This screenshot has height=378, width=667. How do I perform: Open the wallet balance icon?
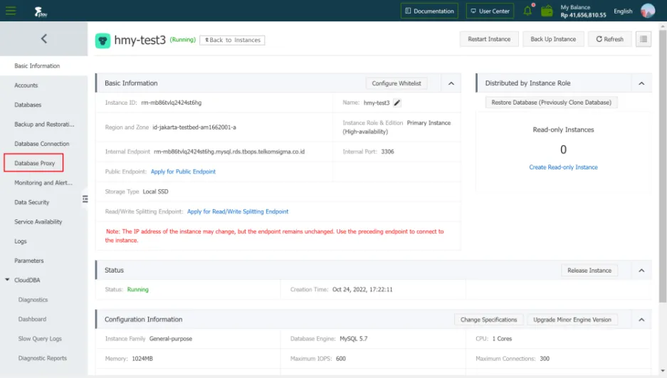[547, 11]
